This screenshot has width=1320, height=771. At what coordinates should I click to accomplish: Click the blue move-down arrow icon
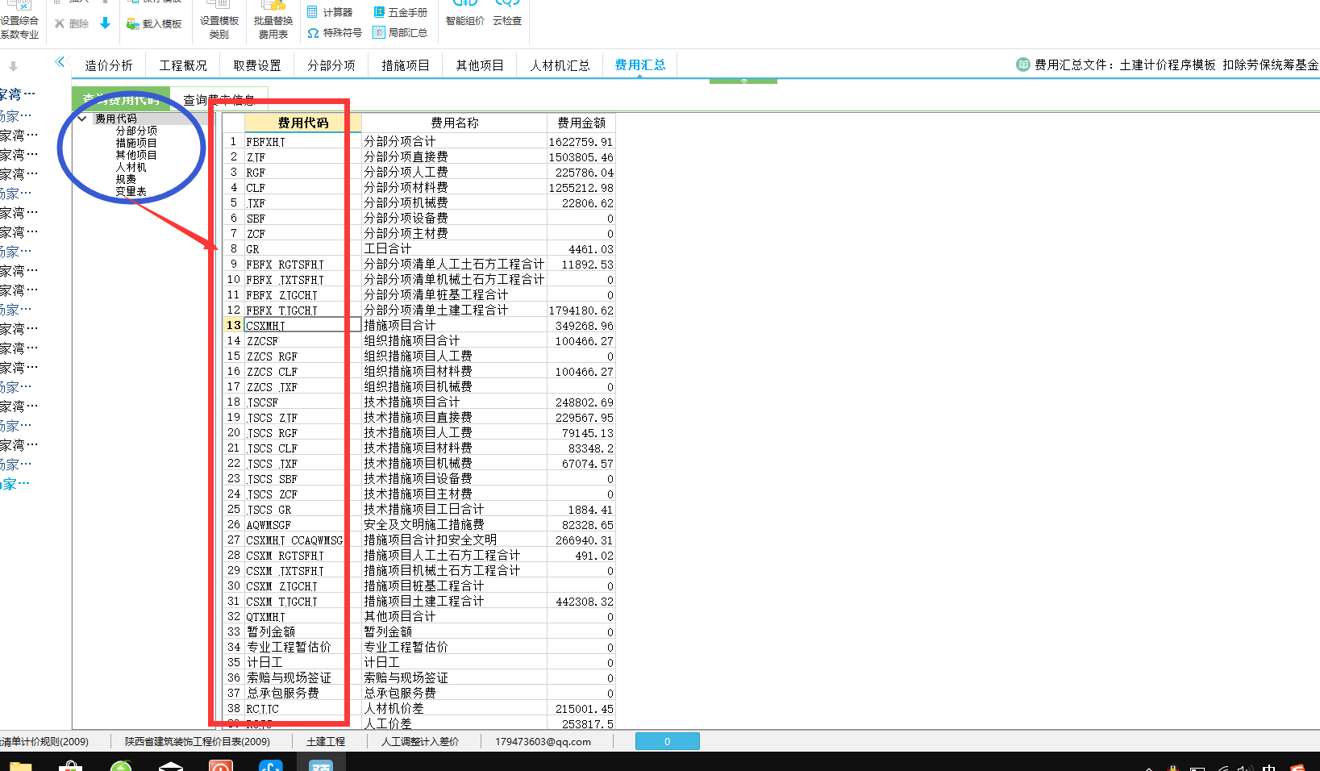click(105, 23)
